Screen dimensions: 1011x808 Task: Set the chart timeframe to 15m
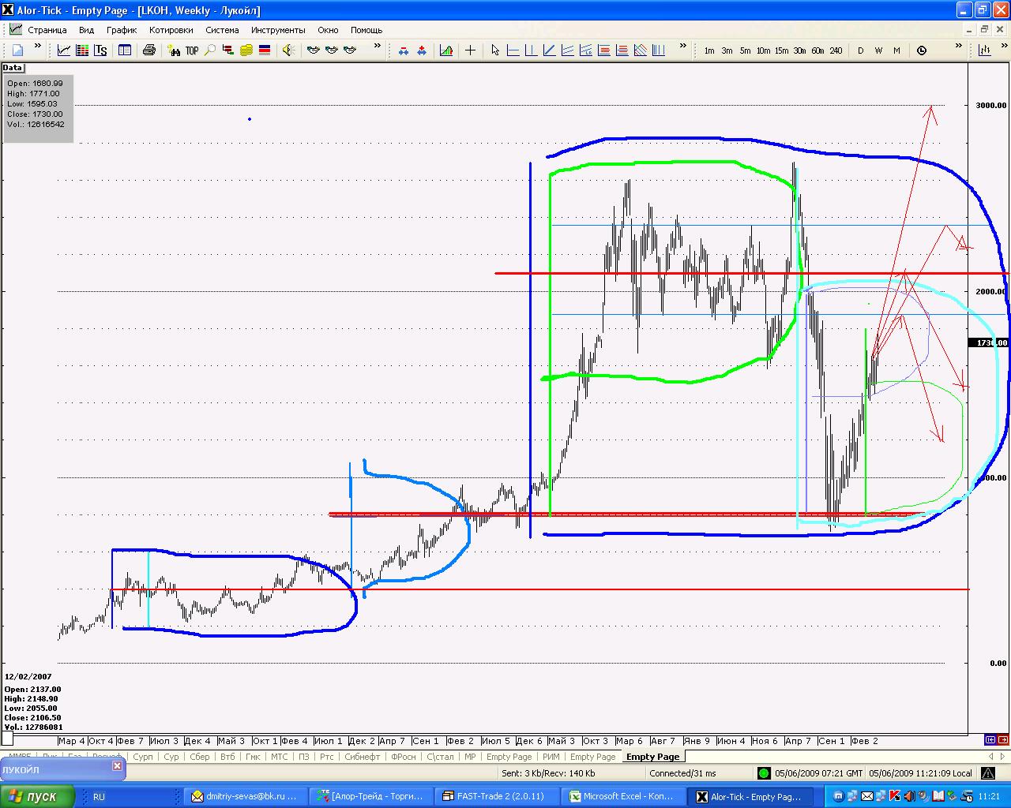pos(781,50)
